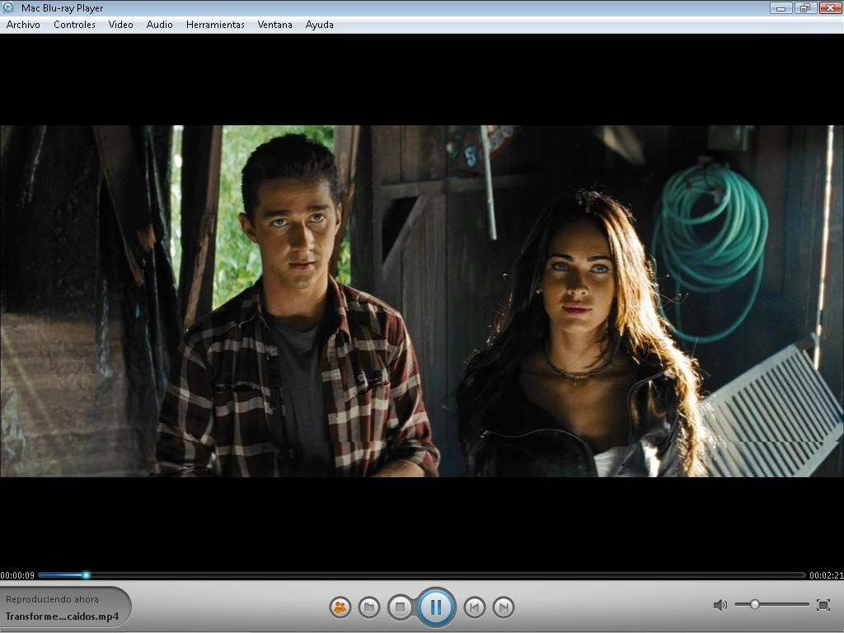Click the elapsed time 00:00:09
844x633 pixels.
tap(17, 575)
